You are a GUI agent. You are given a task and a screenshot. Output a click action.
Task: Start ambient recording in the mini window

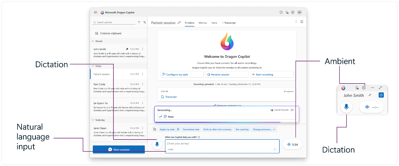click(x=371, y=107)
